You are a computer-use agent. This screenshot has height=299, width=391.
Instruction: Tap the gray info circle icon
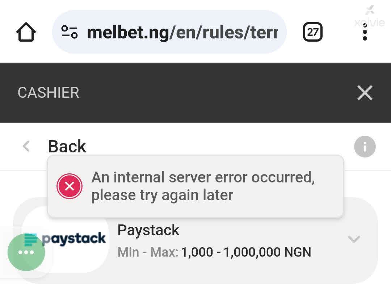tap(365, 147)
